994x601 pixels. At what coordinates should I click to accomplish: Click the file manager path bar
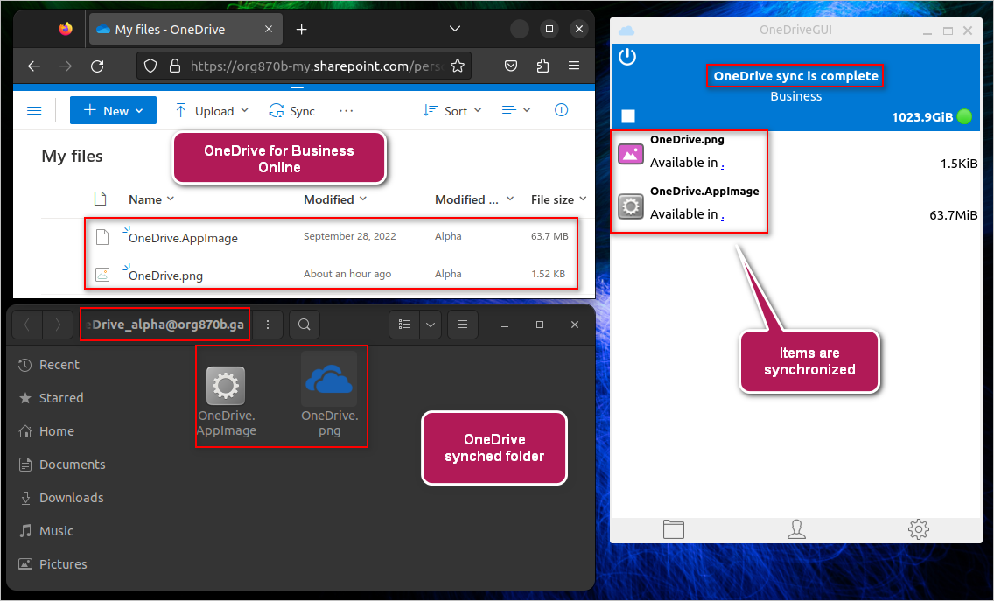click(164, 325)
